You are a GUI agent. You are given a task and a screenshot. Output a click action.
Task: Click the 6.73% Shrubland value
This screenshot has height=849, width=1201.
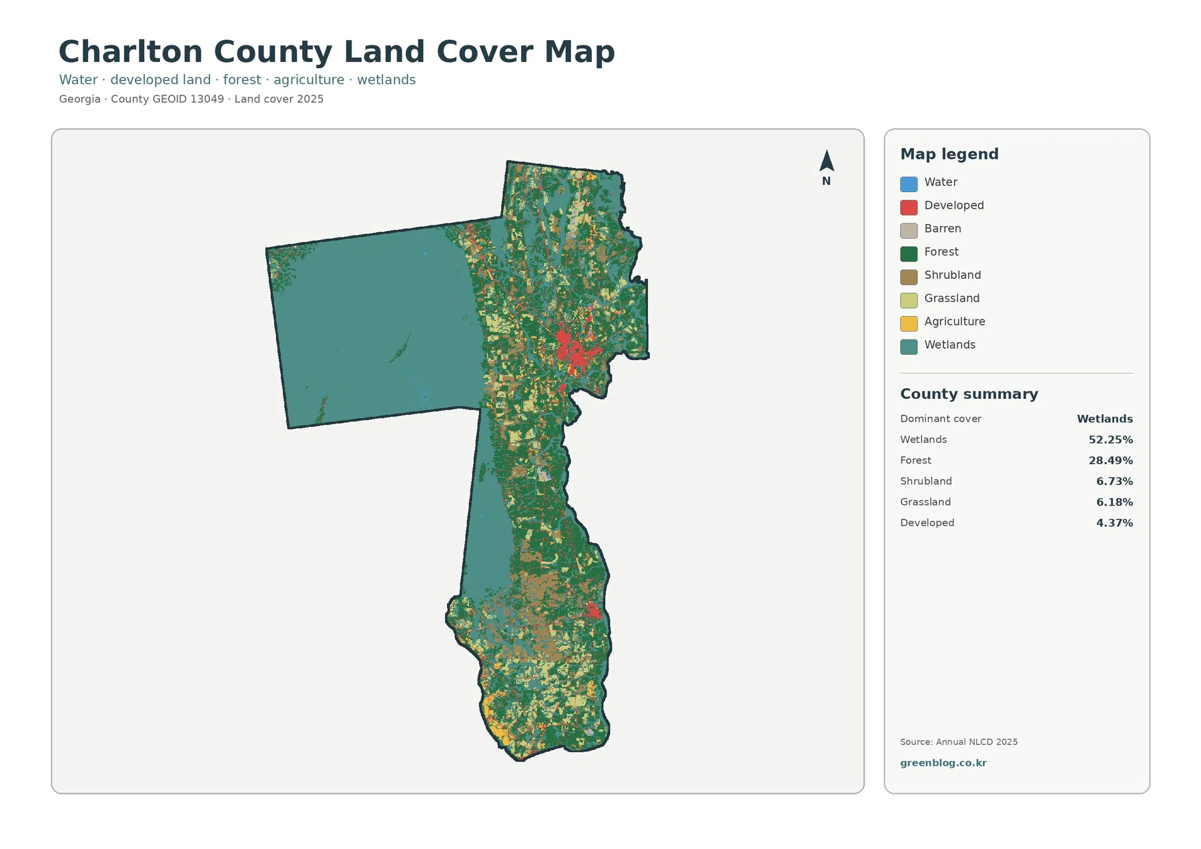(x=1114, y=481)
